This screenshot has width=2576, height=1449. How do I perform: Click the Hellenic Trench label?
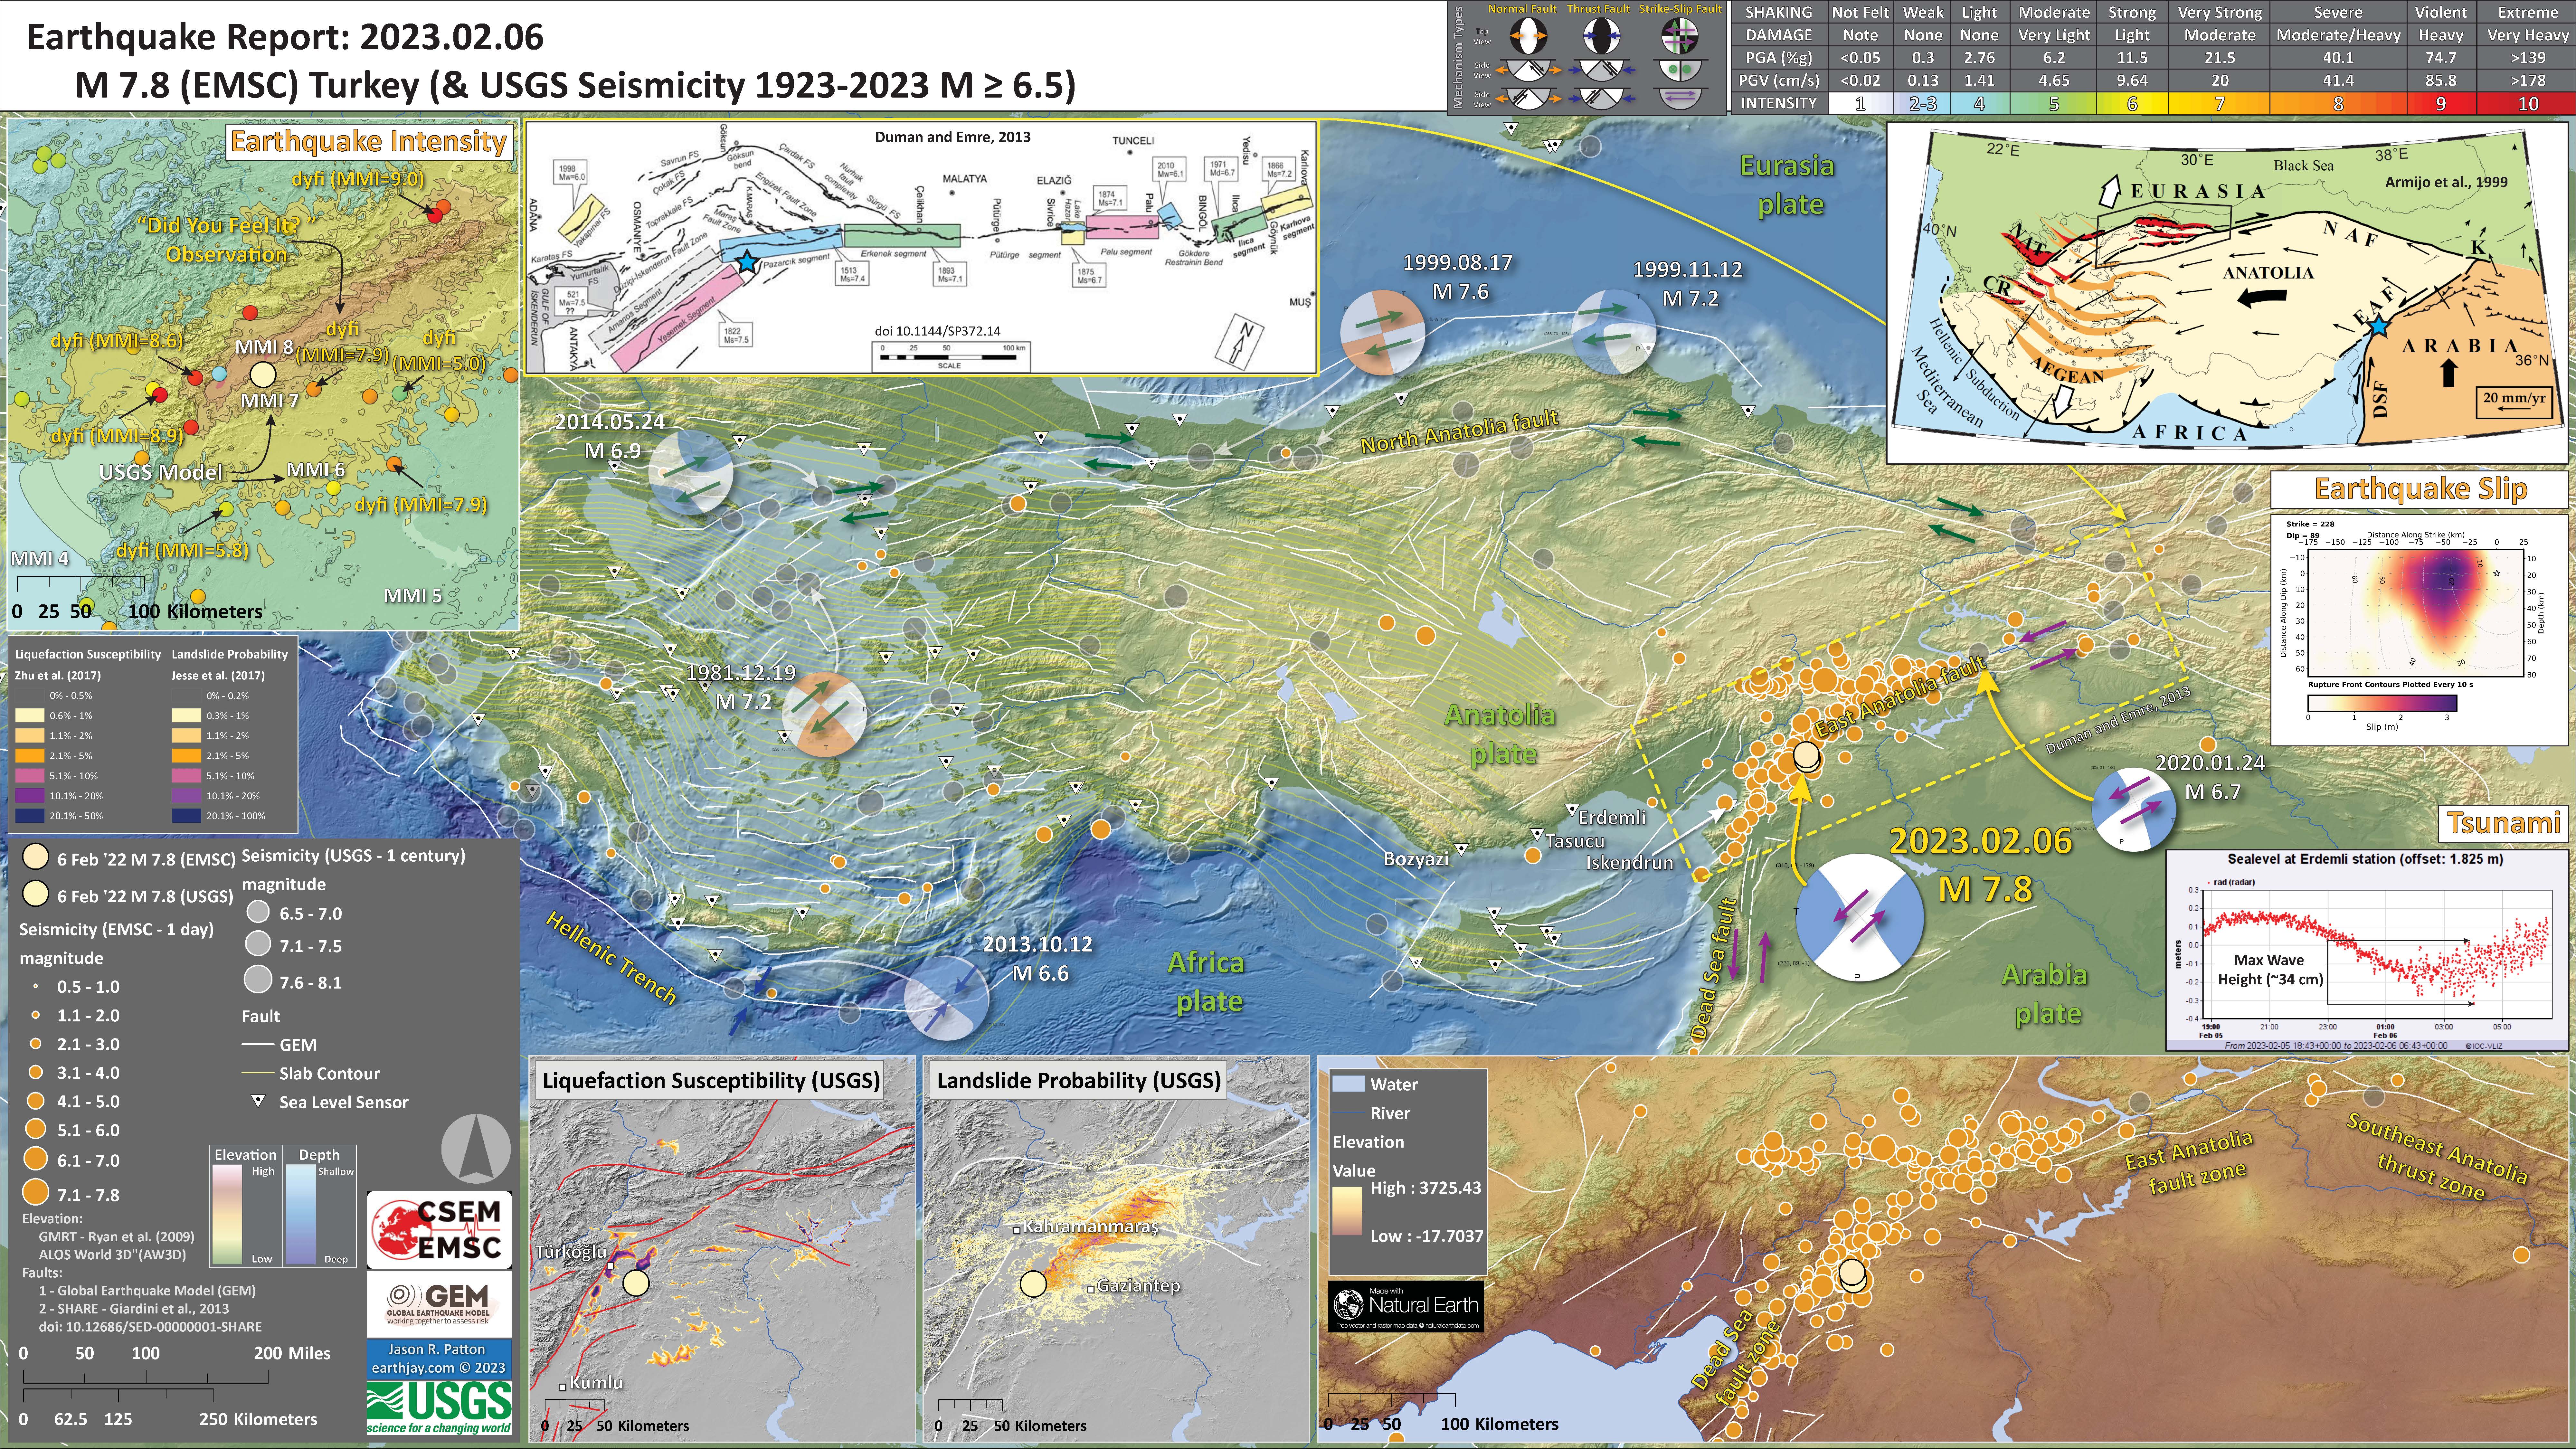pyautogui.click(x=611, y=957)
